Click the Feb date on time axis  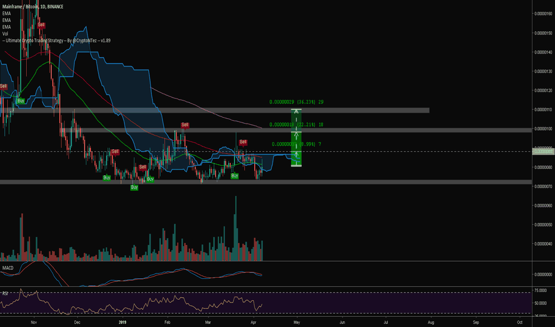tap(167, 322)
